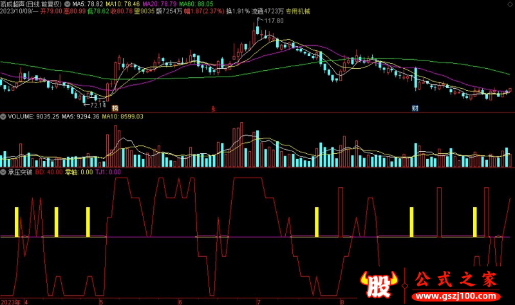
Task: Click the TJ1: 0.00 indicator value
Action: click(x=108, y=172)
